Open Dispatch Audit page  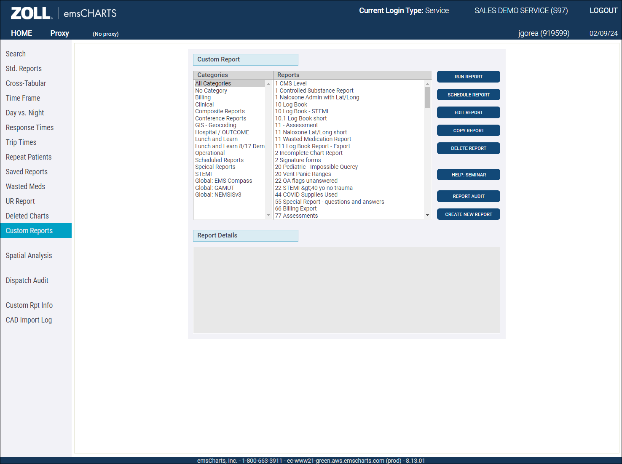pos(27,280)
